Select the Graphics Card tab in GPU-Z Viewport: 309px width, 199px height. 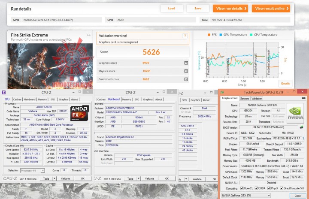pos(230,98)
